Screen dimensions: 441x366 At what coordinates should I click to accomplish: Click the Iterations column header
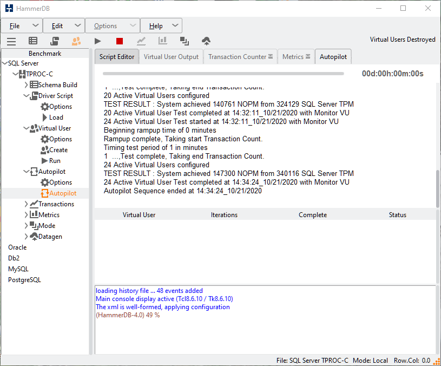(x=224, y=215)
